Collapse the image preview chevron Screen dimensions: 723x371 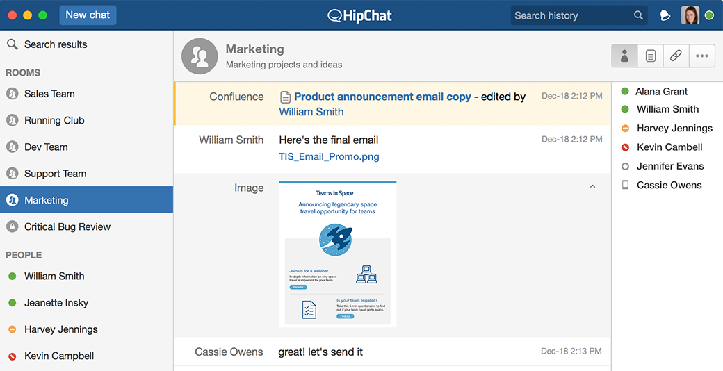click(x=592, y=187)
